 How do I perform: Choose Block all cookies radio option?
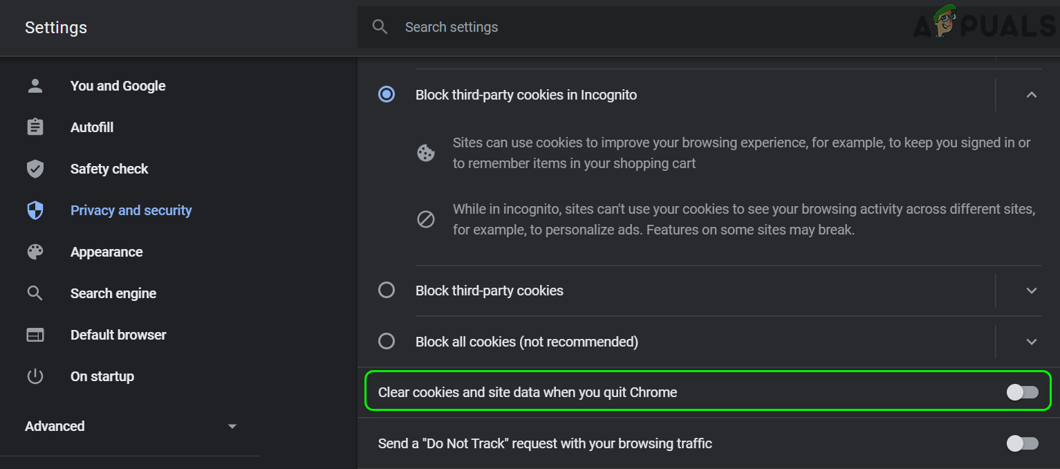387,342
